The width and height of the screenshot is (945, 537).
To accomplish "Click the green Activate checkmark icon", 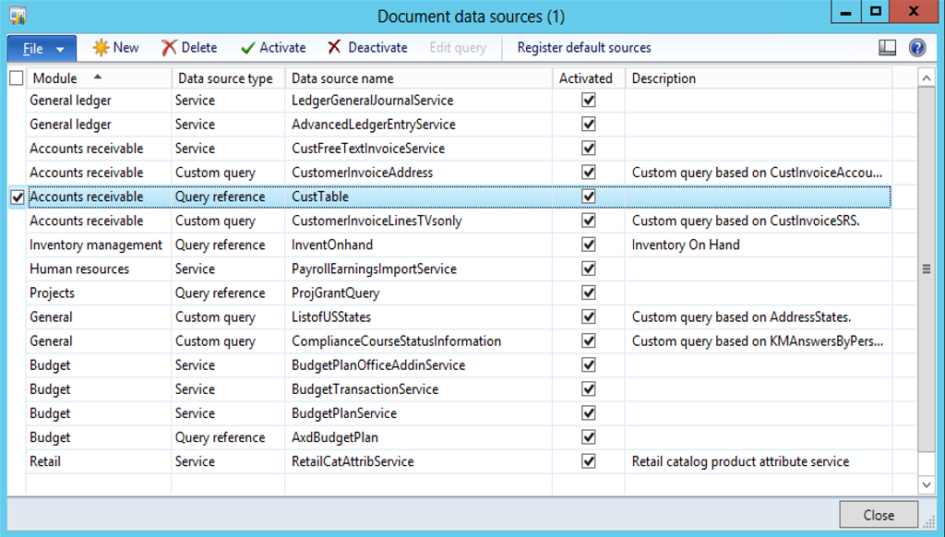I will pos(247,48).
